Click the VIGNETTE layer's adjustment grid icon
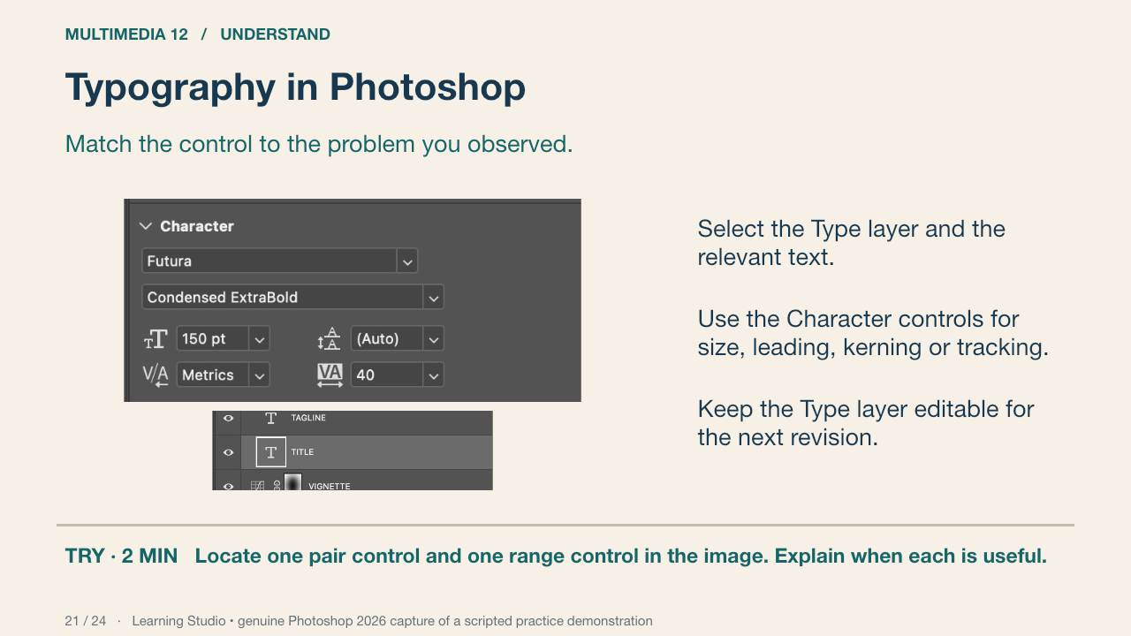1131x636 pixels. coord(258,486)
